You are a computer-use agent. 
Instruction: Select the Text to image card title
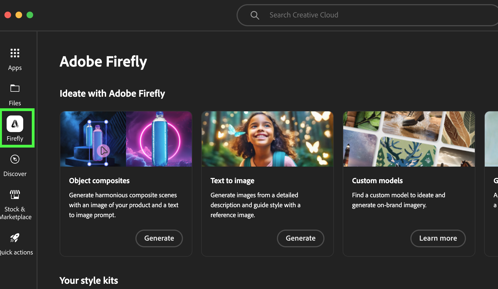point(232,180)
